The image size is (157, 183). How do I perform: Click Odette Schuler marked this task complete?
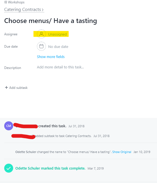pyautogui.click(x=50, y=168)
